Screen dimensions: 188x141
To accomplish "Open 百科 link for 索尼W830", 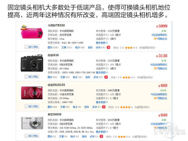I will [84, 136].
